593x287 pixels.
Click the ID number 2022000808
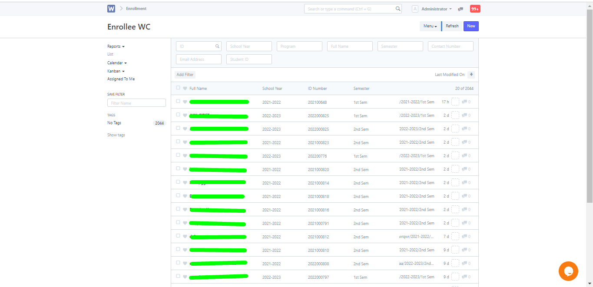[x=318, y=264]
